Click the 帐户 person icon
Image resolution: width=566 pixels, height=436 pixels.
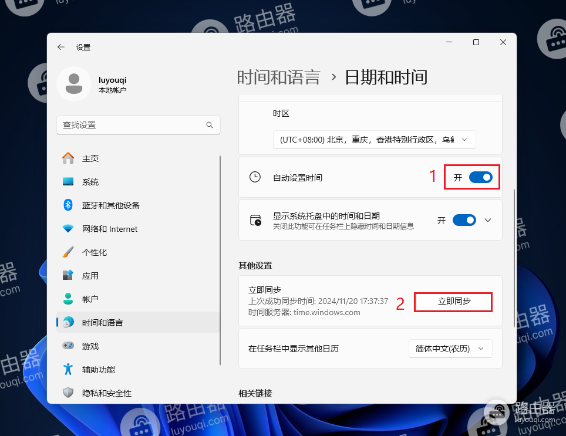tap(68, 299)
